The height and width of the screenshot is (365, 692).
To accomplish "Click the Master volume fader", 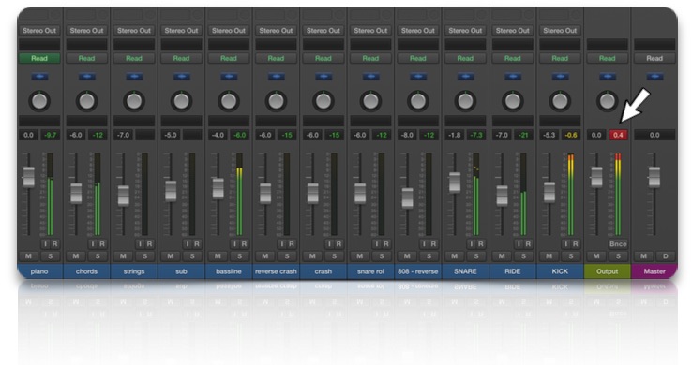I will pos(654,177).
